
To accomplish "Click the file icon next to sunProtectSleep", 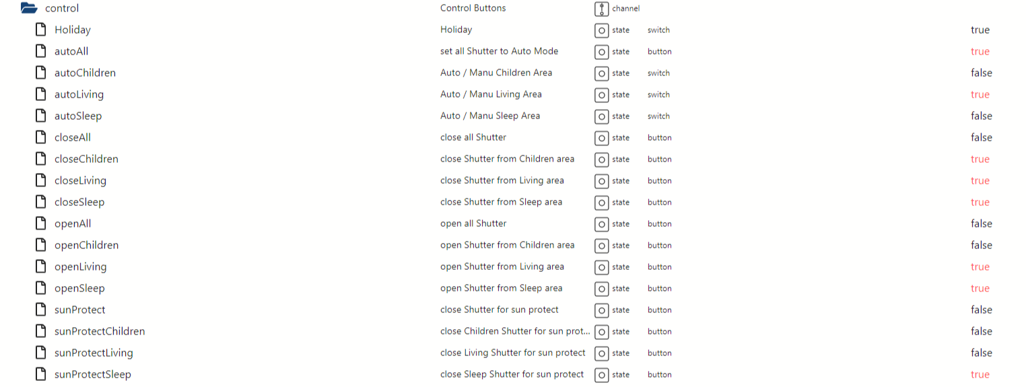I will 41,374.
